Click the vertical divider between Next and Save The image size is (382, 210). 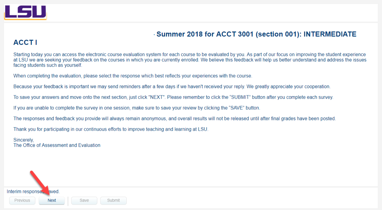point(68,201)
